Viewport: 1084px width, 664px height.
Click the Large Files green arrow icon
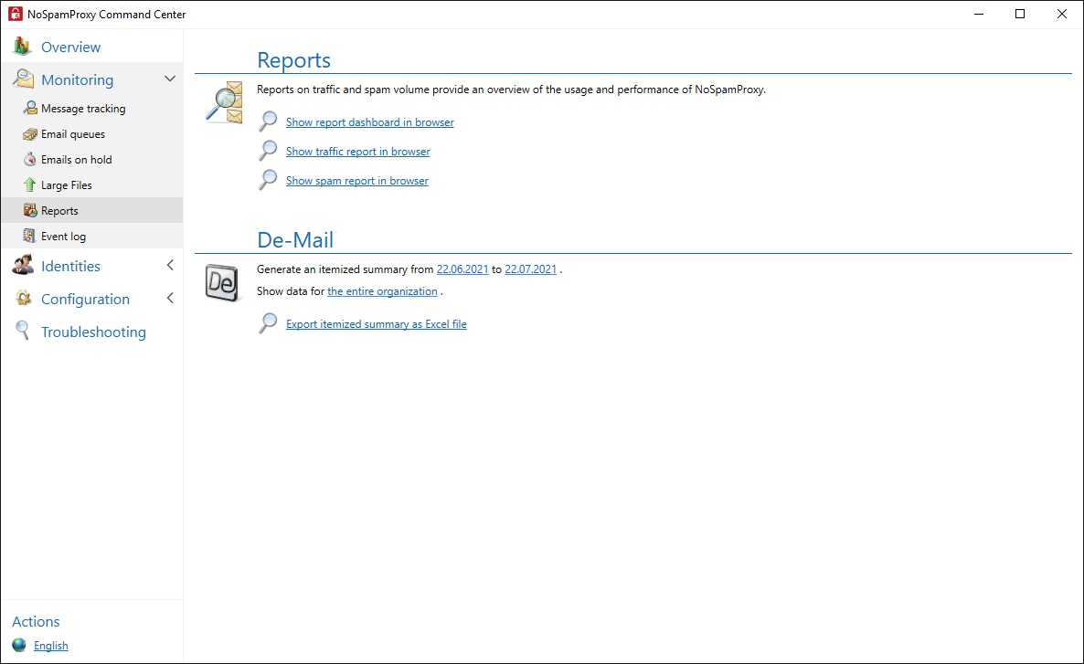30,184
